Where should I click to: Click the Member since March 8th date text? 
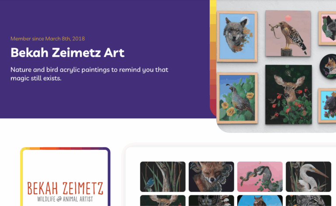[48, 39]
